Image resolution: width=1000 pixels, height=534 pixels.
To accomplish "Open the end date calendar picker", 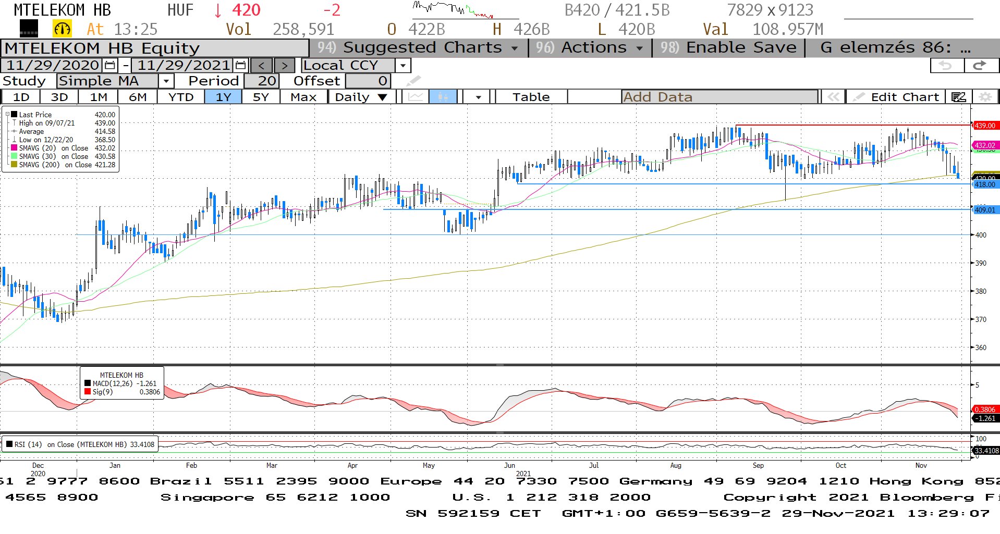I will pos(240,66).
